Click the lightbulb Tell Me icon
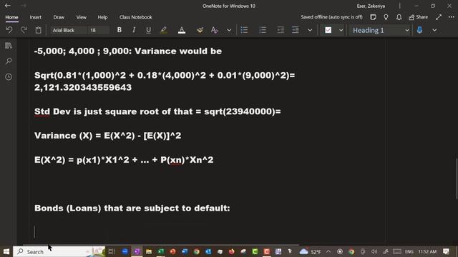 (x=386, y=17)
